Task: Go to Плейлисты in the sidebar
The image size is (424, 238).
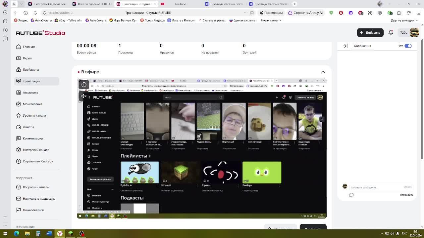Action: (36, 70)
